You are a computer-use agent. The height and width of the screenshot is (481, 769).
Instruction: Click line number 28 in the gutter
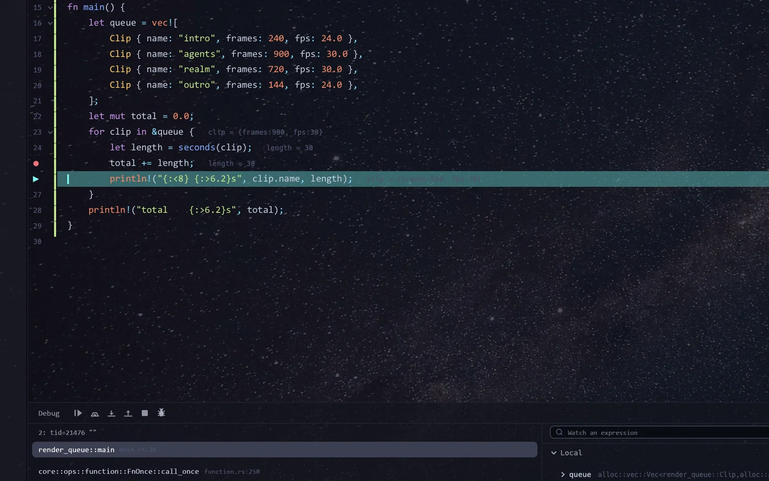(x=37, y=211)
